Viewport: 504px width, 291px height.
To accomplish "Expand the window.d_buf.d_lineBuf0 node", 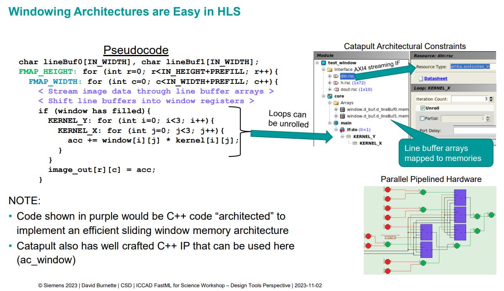I will [x=336, y=109].
